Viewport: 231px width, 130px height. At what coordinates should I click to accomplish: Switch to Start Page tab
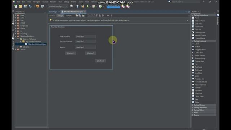coord(53,12)
